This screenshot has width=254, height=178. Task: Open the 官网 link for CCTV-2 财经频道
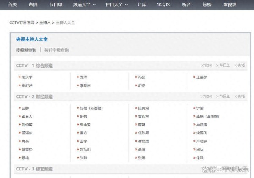point(207,96)
